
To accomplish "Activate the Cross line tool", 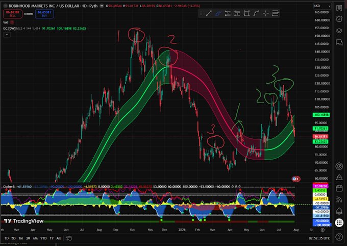I will [265, 13].
